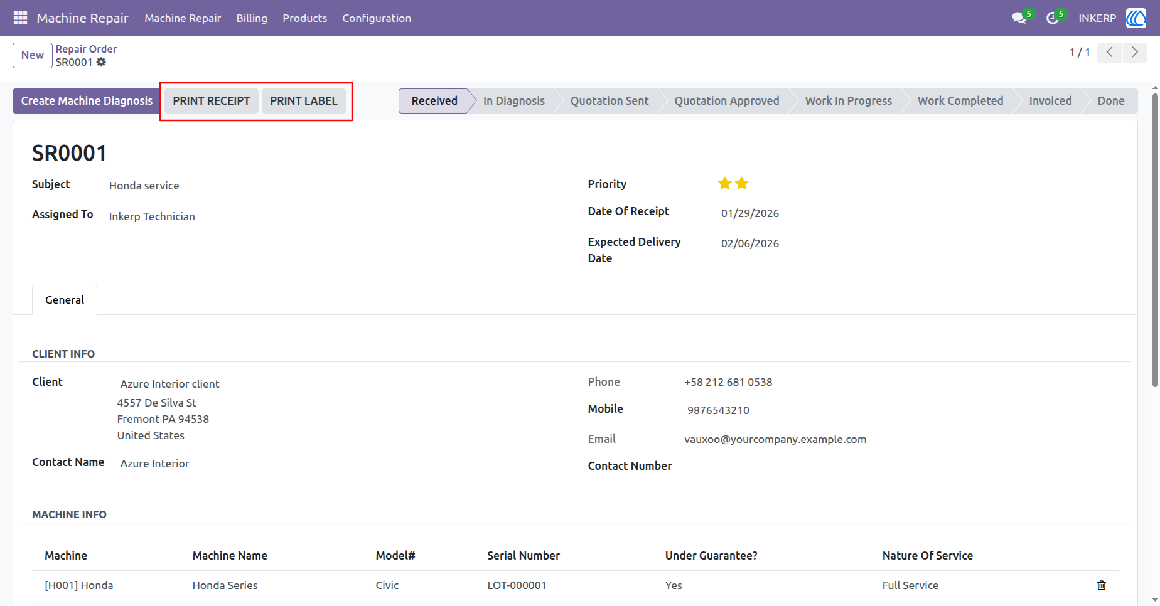1160x606 pixels.
Task: Open the Billing menu
Action: (x=252, y=18)
